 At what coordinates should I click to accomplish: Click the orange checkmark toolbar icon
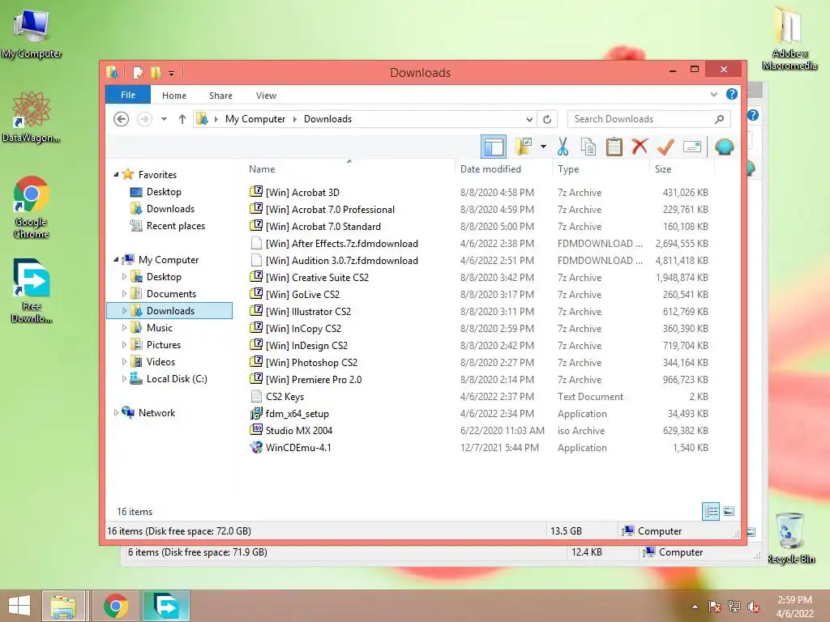coord(666,147)
